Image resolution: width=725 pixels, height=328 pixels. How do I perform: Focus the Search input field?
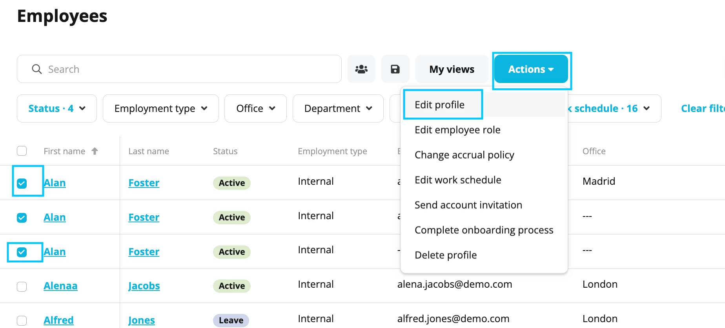(179, 69)
